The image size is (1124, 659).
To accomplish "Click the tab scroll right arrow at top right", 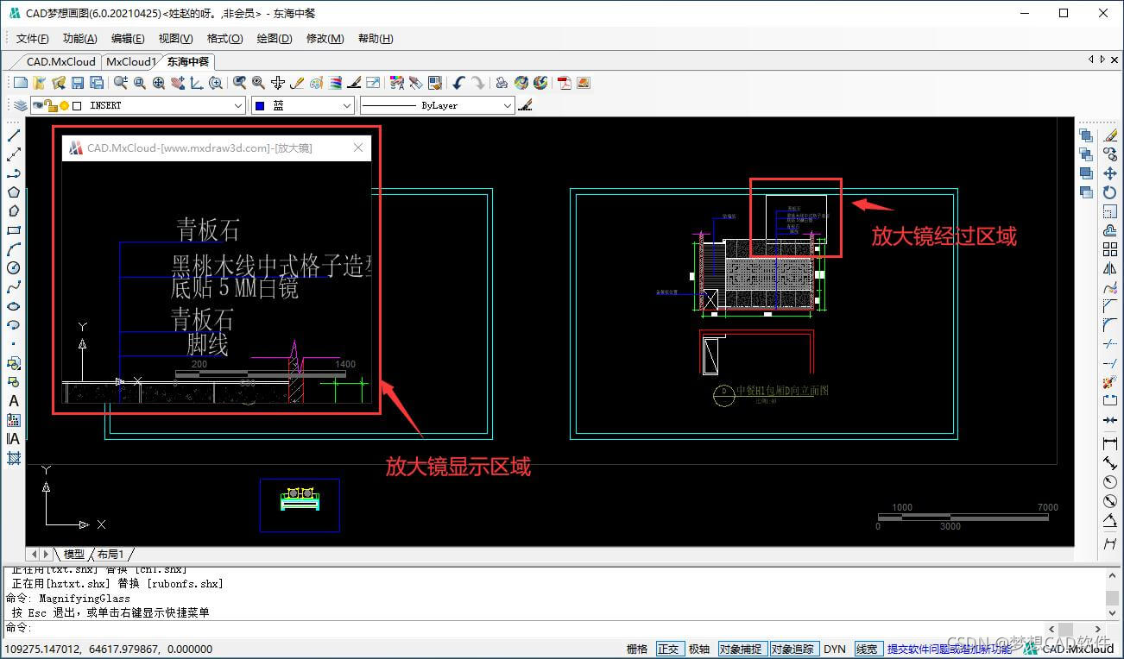I will (1102, 60).
